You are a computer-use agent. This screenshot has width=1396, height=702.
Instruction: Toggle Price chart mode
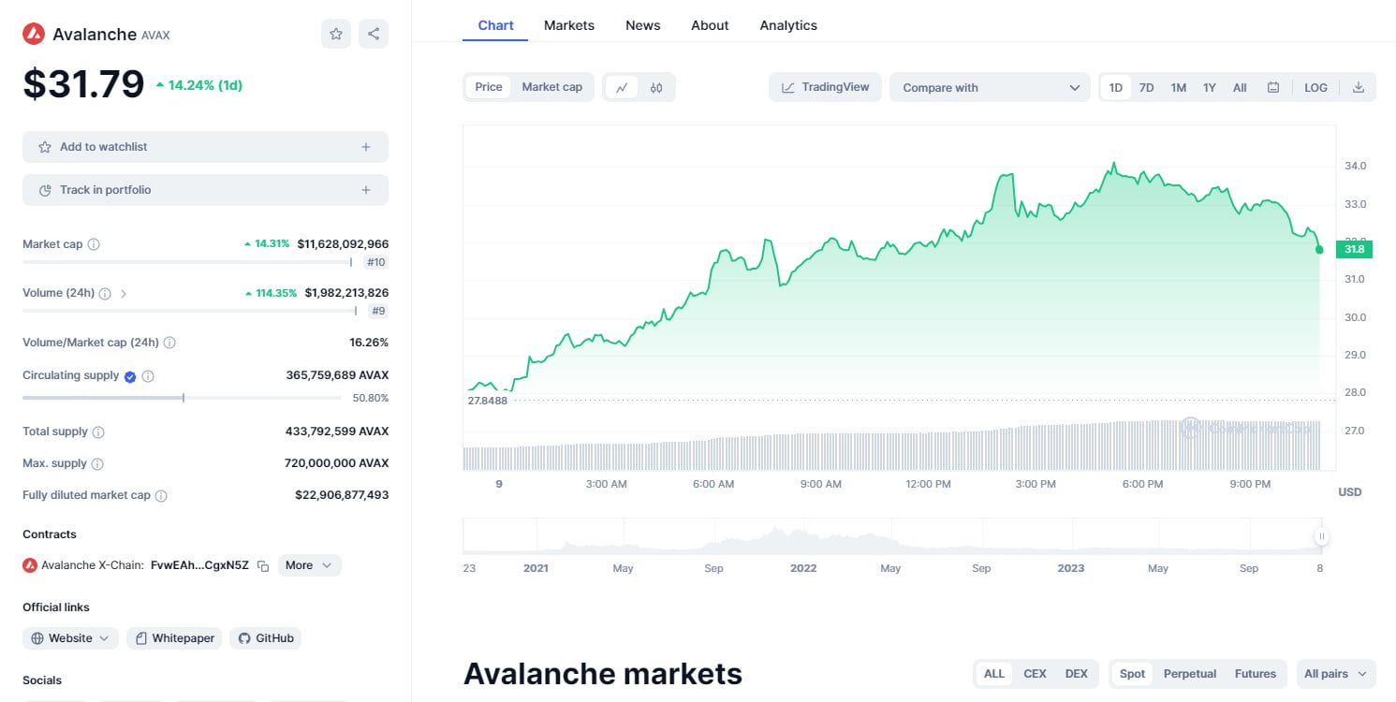pos(489,87)
